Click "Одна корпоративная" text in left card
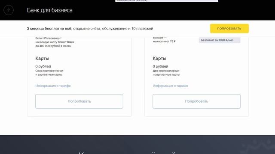The width and height of the screenshot is (275, 154). [x=49, y=71]
